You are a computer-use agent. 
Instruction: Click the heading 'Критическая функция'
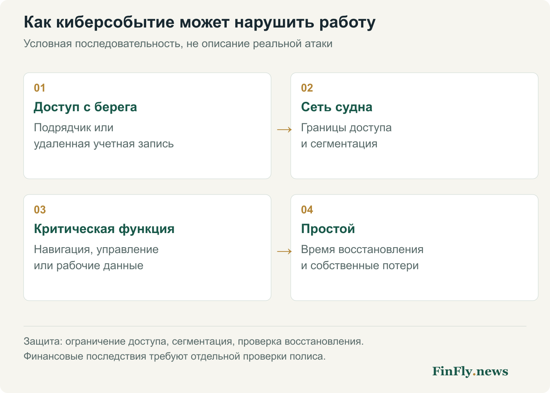[x=104, y=229]
